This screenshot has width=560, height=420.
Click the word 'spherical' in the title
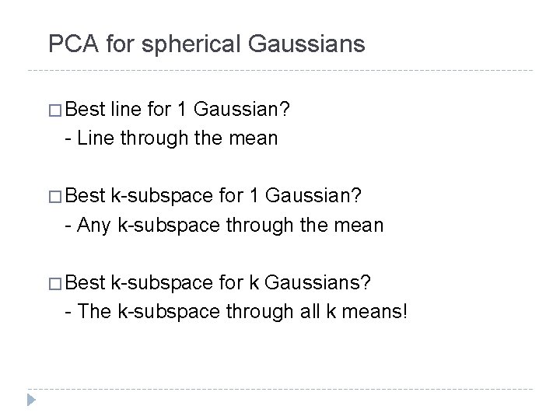(191, 45)
